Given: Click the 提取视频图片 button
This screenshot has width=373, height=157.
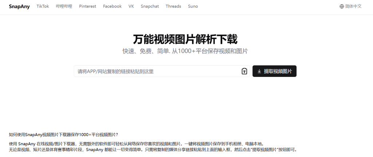Looking at the screenshot, I should (x=274, y=71).
